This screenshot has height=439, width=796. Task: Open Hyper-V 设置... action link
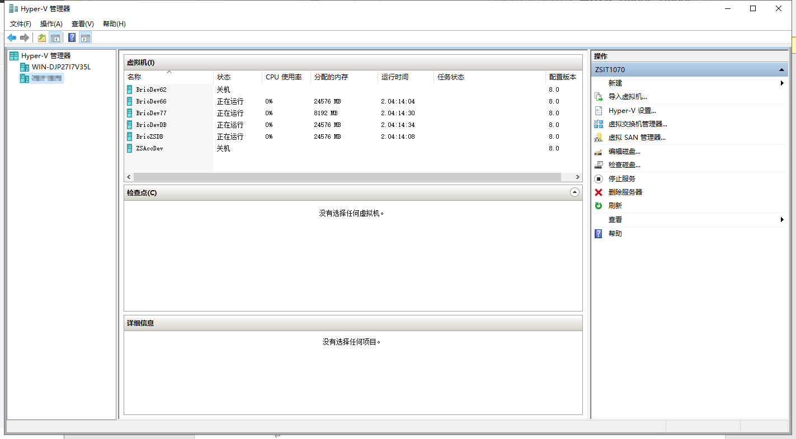[632, 111]
